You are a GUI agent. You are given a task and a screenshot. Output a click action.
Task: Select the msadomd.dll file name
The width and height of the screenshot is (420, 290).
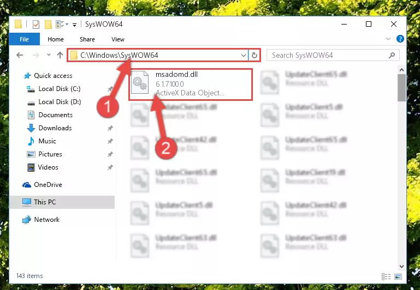(x=176, y=74)
